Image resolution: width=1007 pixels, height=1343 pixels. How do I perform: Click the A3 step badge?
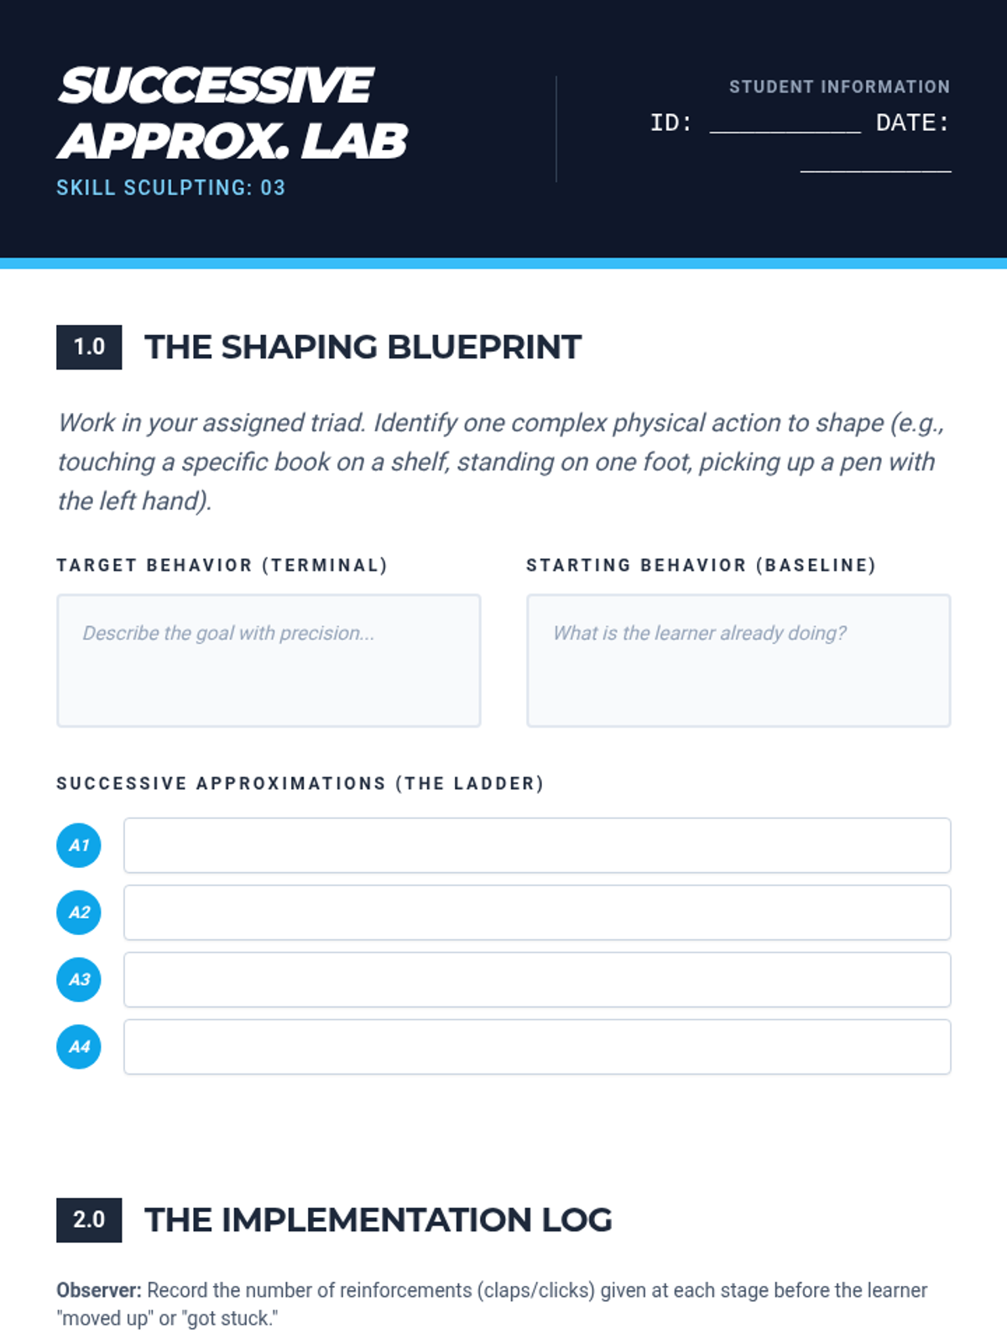click(79, 980)
